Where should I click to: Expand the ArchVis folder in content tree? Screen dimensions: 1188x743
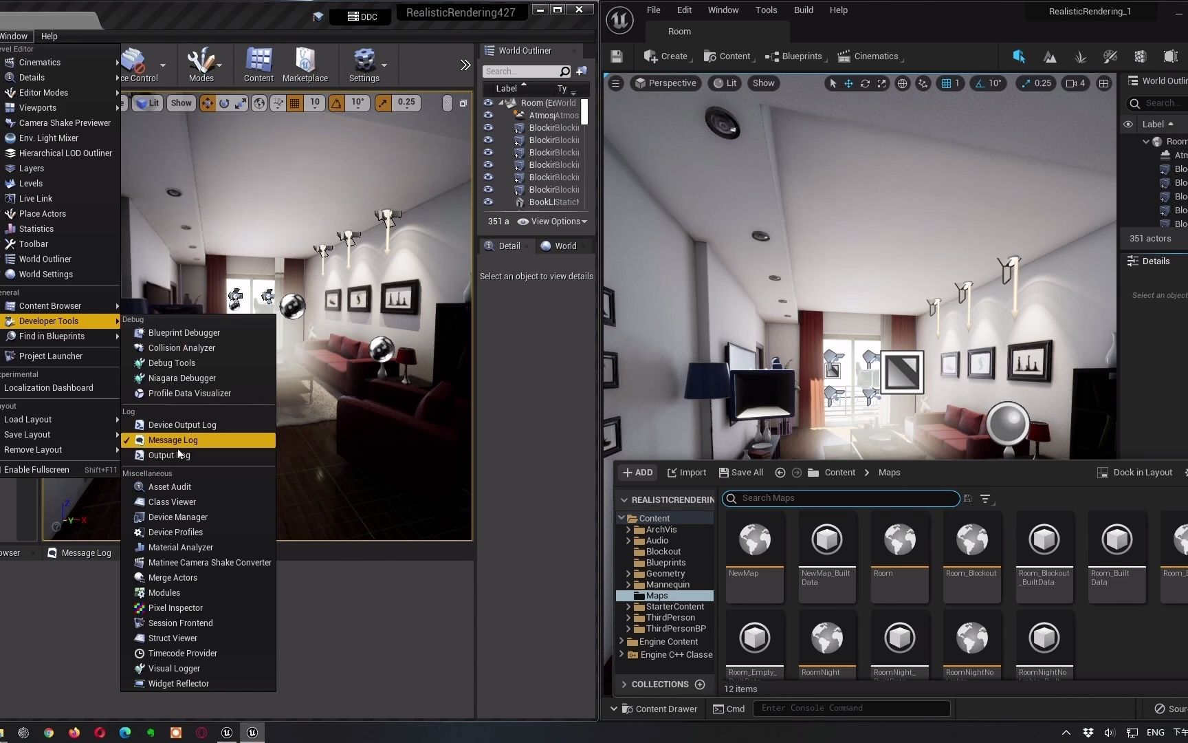[628, 530]
